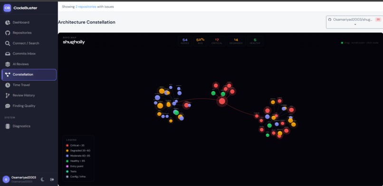Click the magenta Entry point legend swatch
This screenshot has height=186, width=383.
click(x=67, y=166)
